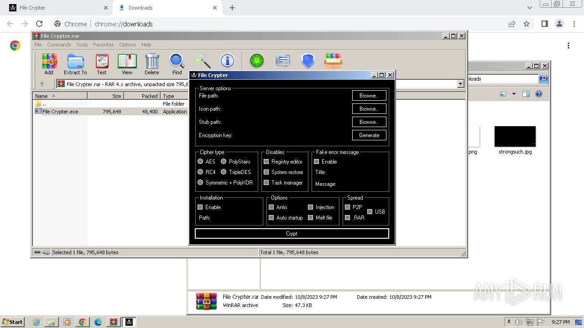
Task: Click the Delete trash icon in WinRAR
Action: (x=152, y=64)
